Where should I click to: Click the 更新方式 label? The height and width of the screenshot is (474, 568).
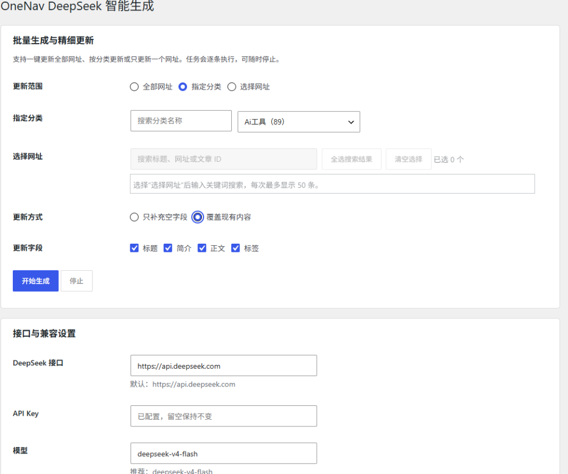click(x=28, y=217)
